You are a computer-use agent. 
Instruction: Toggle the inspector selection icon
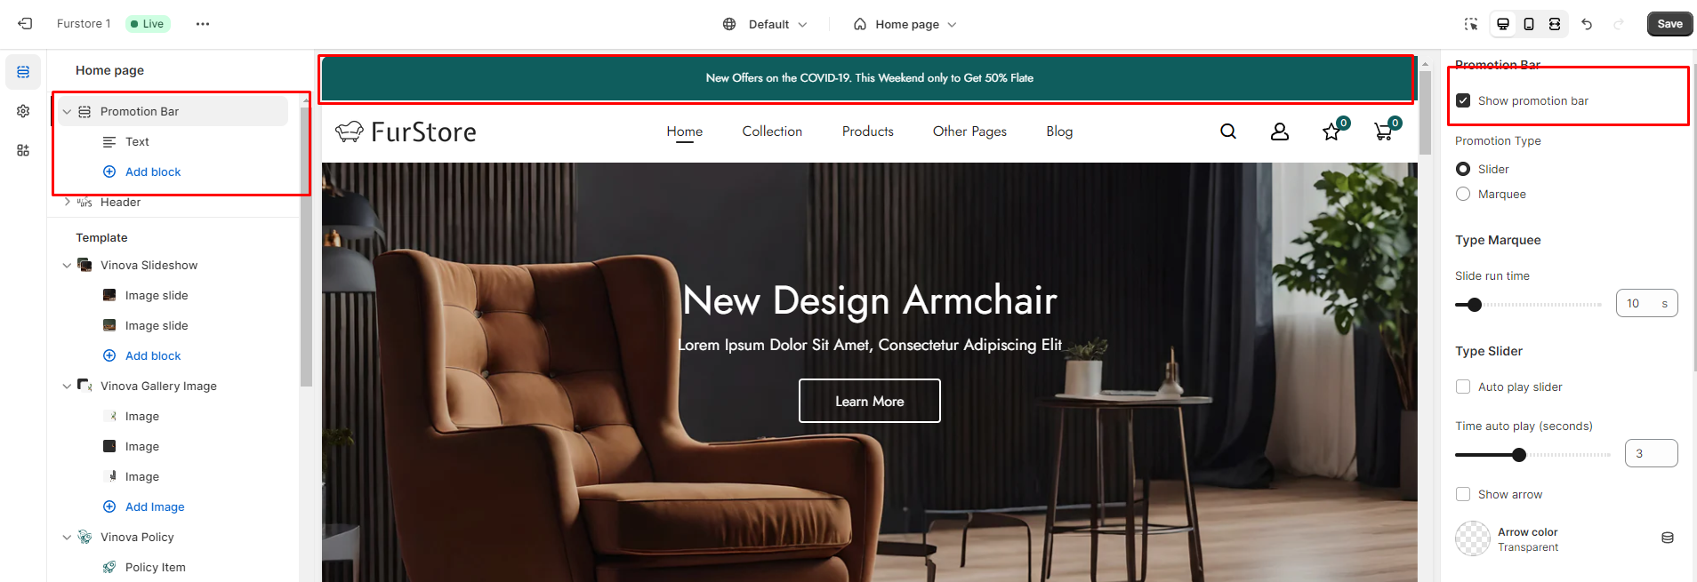1471,24
